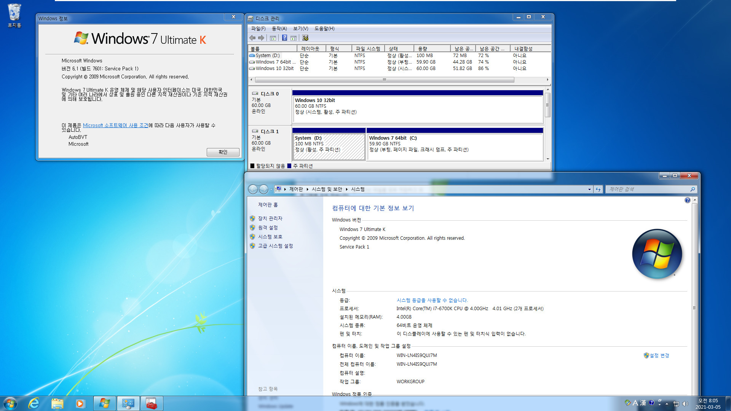
Task: Click 제어판 검색 search field
Action: [647, 189]
